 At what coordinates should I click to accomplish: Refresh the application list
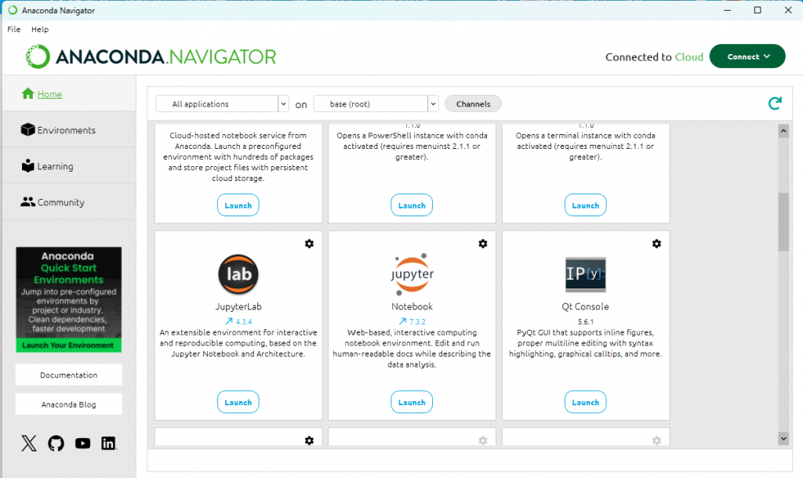775,103
